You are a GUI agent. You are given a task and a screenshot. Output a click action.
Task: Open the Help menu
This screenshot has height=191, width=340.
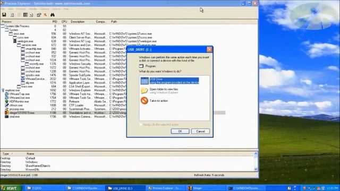(x=66, y=9)
